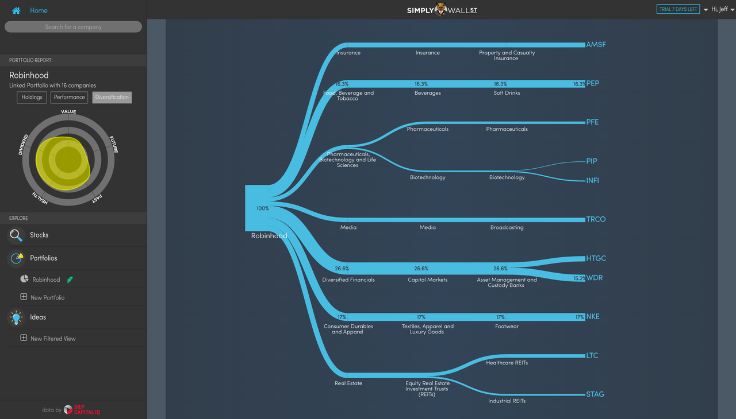Click the Robinhood portfolio pie icon

coord(24,280)
